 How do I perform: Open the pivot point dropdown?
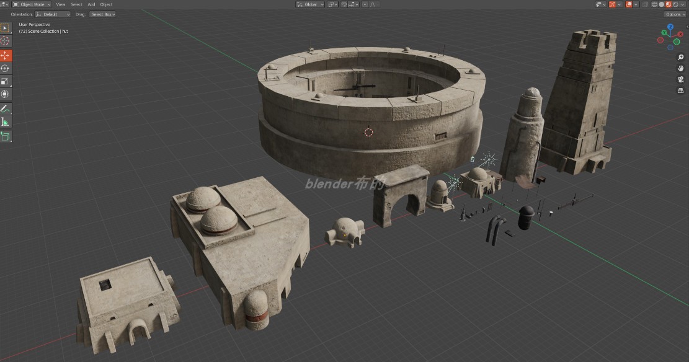332,4
